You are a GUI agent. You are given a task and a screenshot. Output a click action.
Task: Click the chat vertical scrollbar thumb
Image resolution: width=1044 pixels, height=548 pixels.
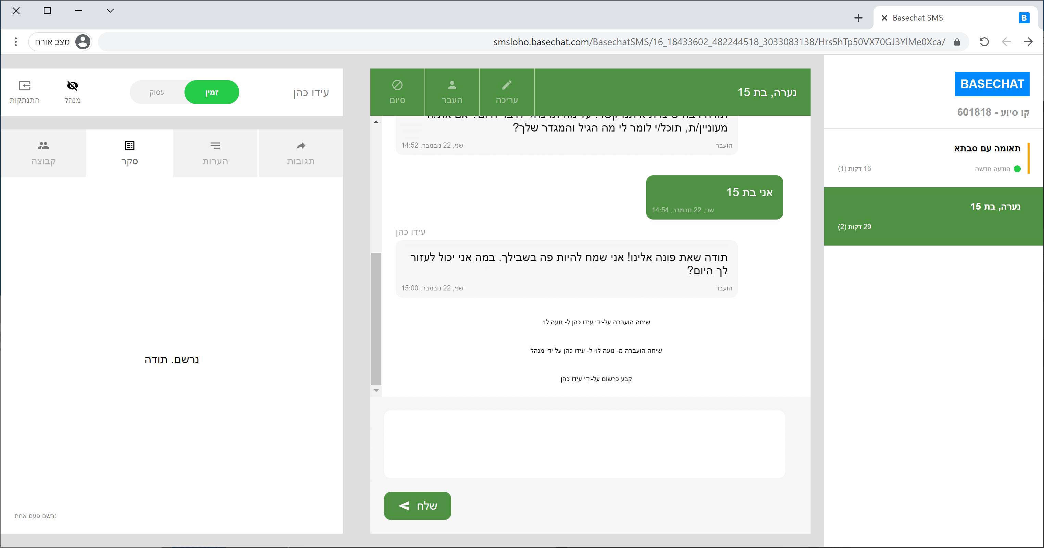tap(376, 319)
